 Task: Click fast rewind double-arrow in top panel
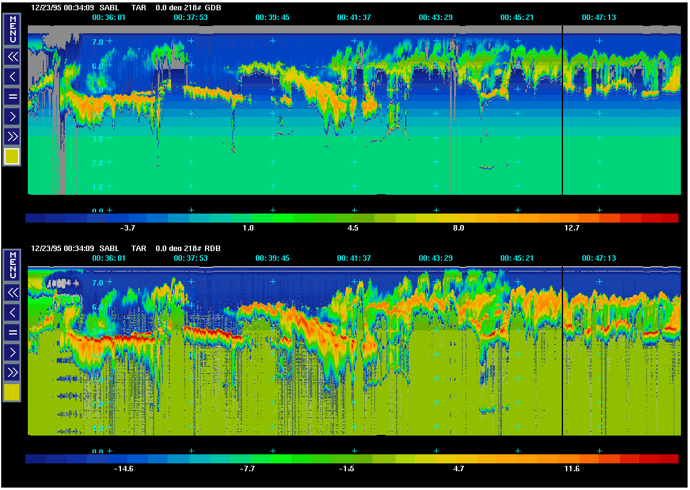coord(11,57)
